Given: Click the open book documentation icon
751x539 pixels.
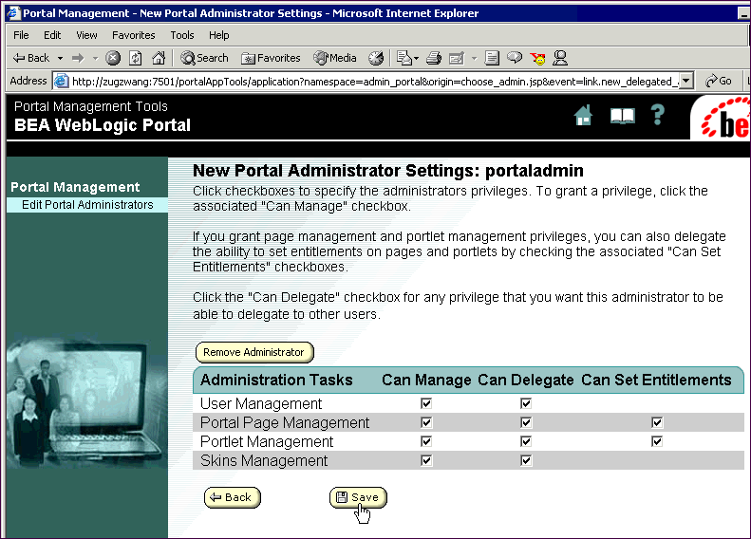Looking at the screenshot, I should pos(622,116).
